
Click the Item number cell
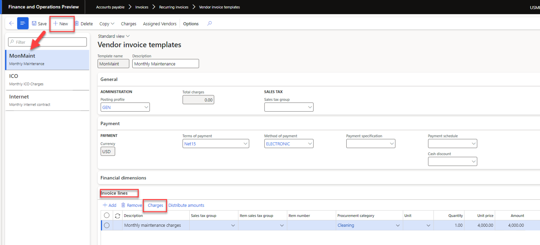pyautogui.click(x=311, y=225)
